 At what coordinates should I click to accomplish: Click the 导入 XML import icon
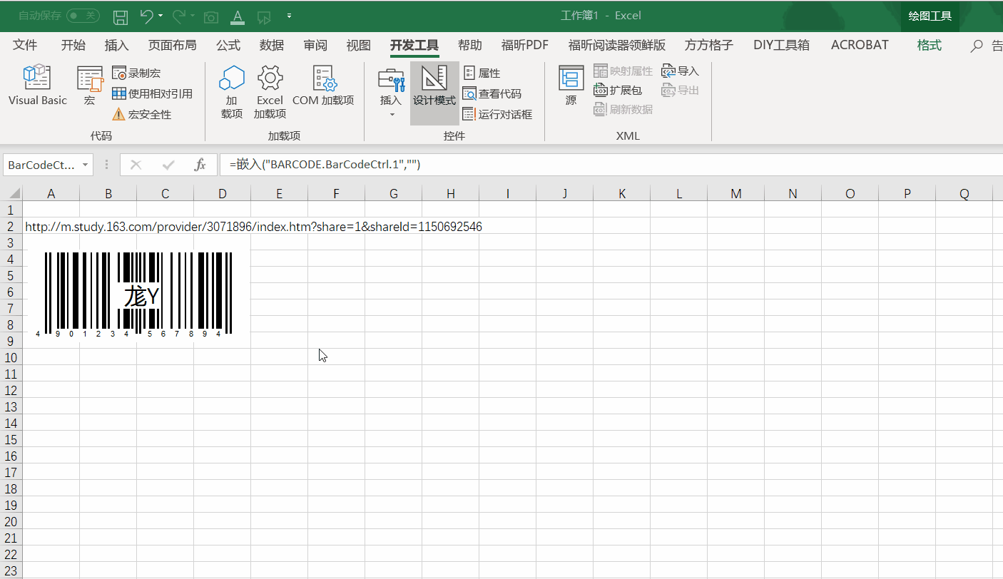(x=679, y=71)
